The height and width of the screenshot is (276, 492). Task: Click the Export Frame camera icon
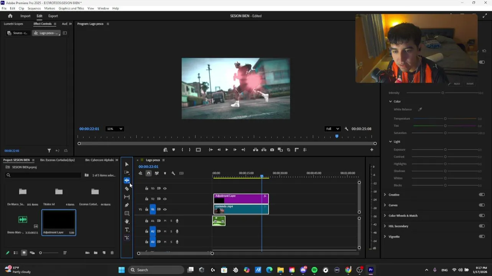click(272, 150)
